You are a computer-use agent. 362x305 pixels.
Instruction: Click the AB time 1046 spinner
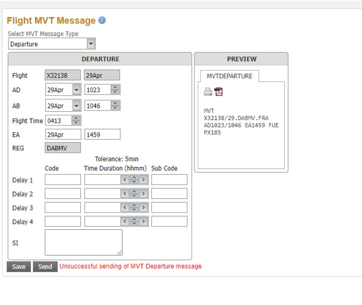click(x=115, y=105)
